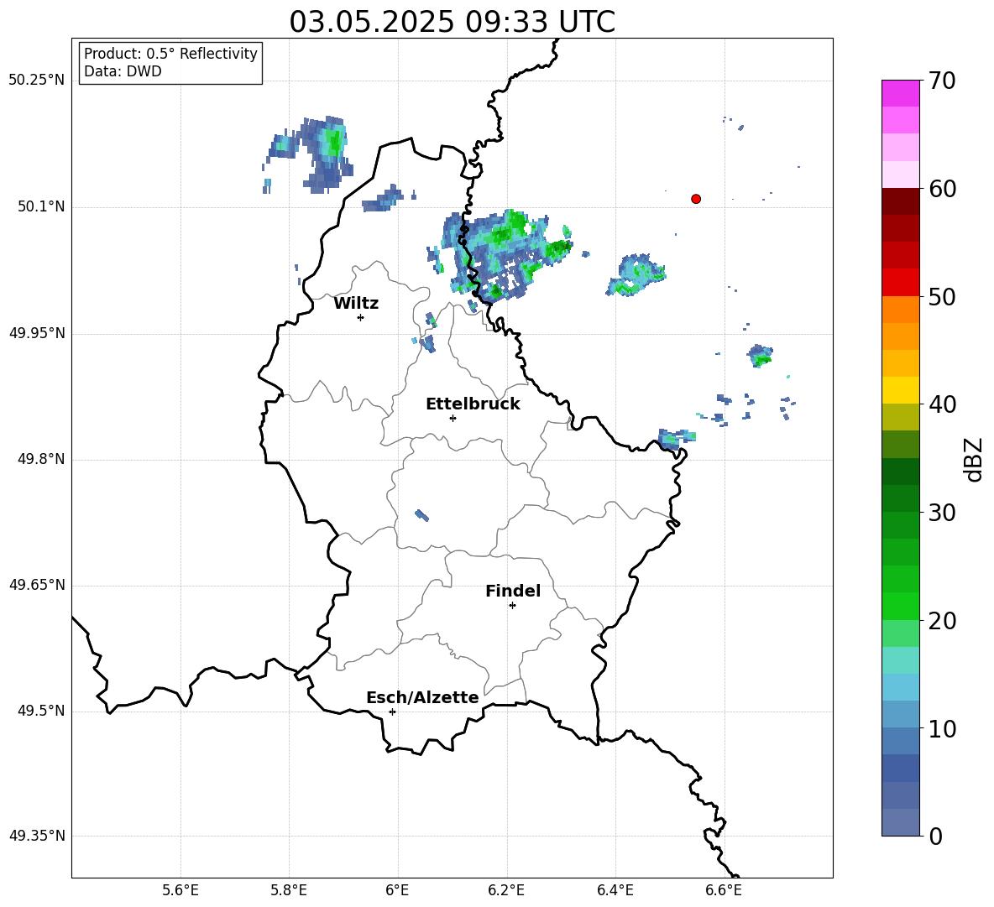The width and height of the screenshot is (994, 907).
Task: Click the Findel cross marker
Action: pyautogui.click(x=512, y=606)
